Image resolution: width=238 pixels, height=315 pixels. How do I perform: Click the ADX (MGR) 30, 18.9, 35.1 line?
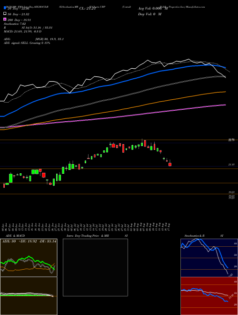coord(34,39)
